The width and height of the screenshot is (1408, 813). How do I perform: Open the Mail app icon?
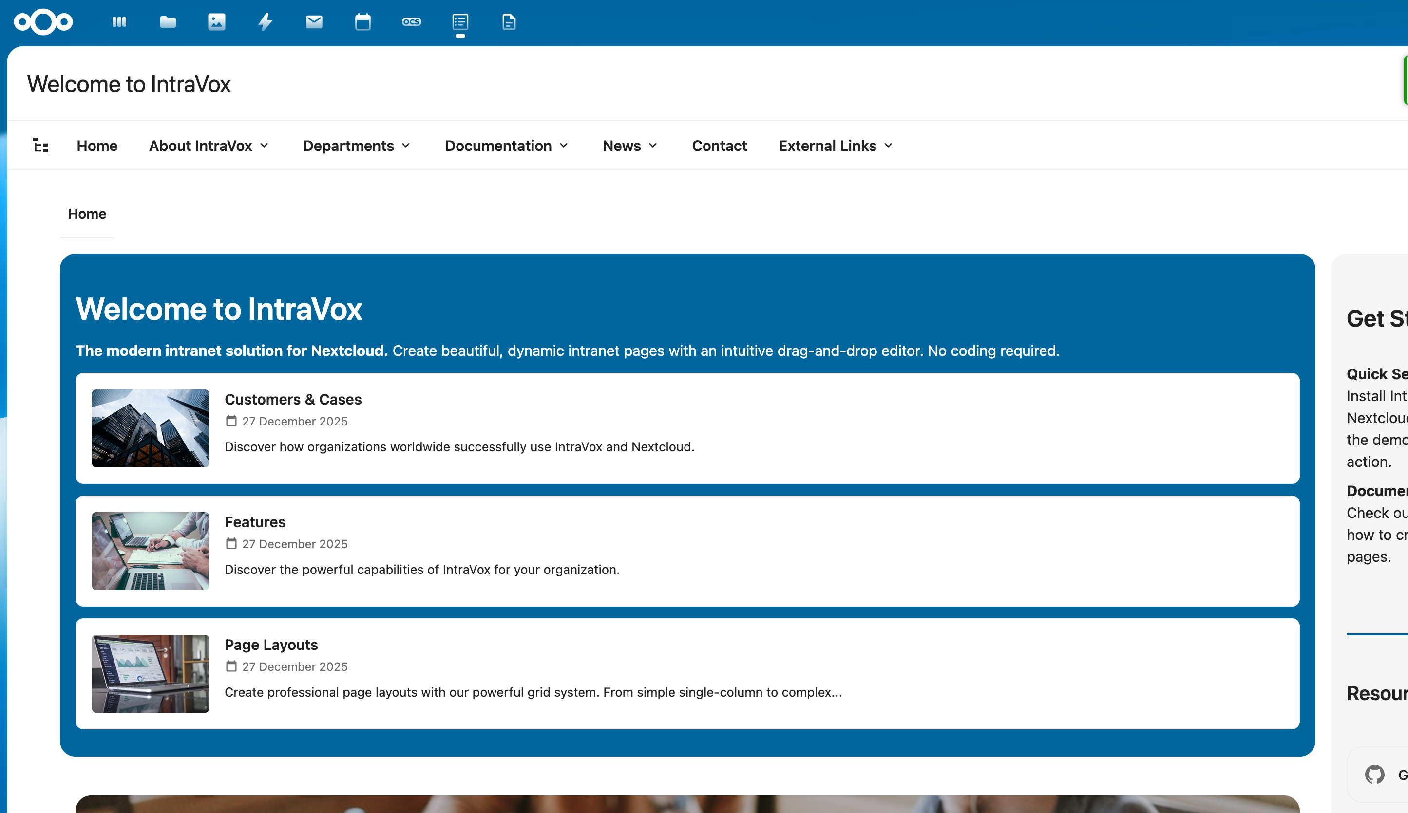tap(314, 22)
